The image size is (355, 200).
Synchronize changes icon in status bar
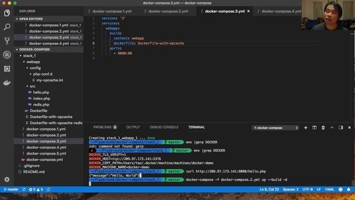24,189
